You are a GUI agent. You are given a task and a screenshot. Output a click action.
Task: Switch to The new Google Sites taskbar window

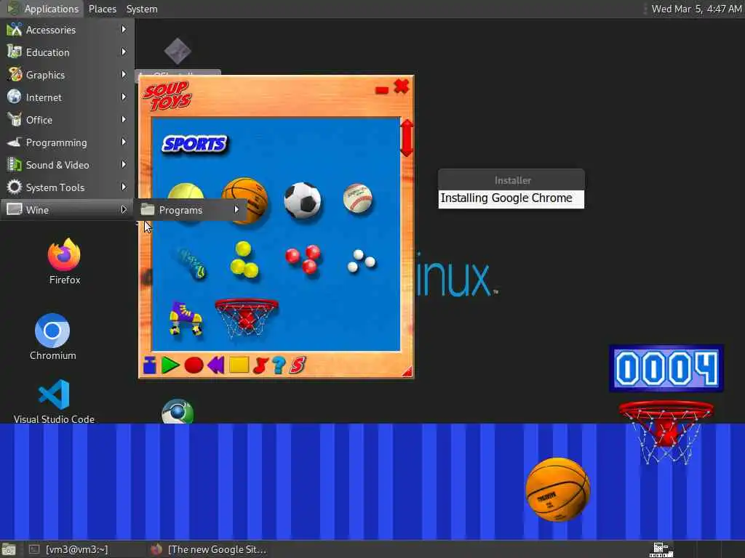pos(209,549)
